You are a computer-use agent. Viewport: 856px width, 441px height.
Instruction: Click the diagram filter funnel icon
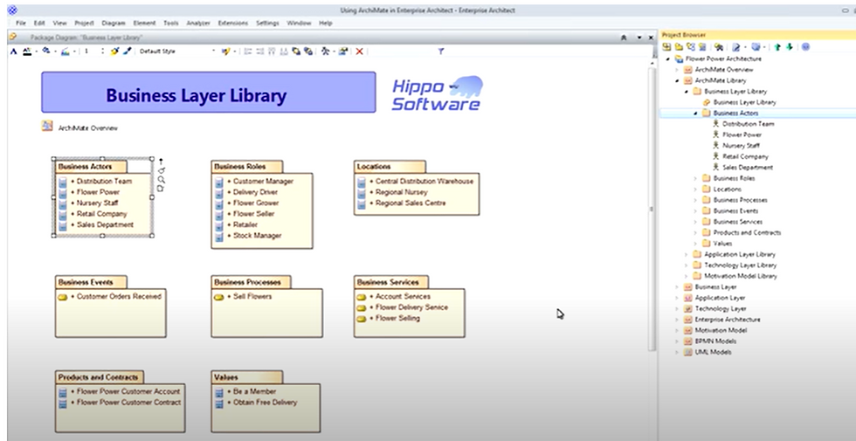coord(440,52)
